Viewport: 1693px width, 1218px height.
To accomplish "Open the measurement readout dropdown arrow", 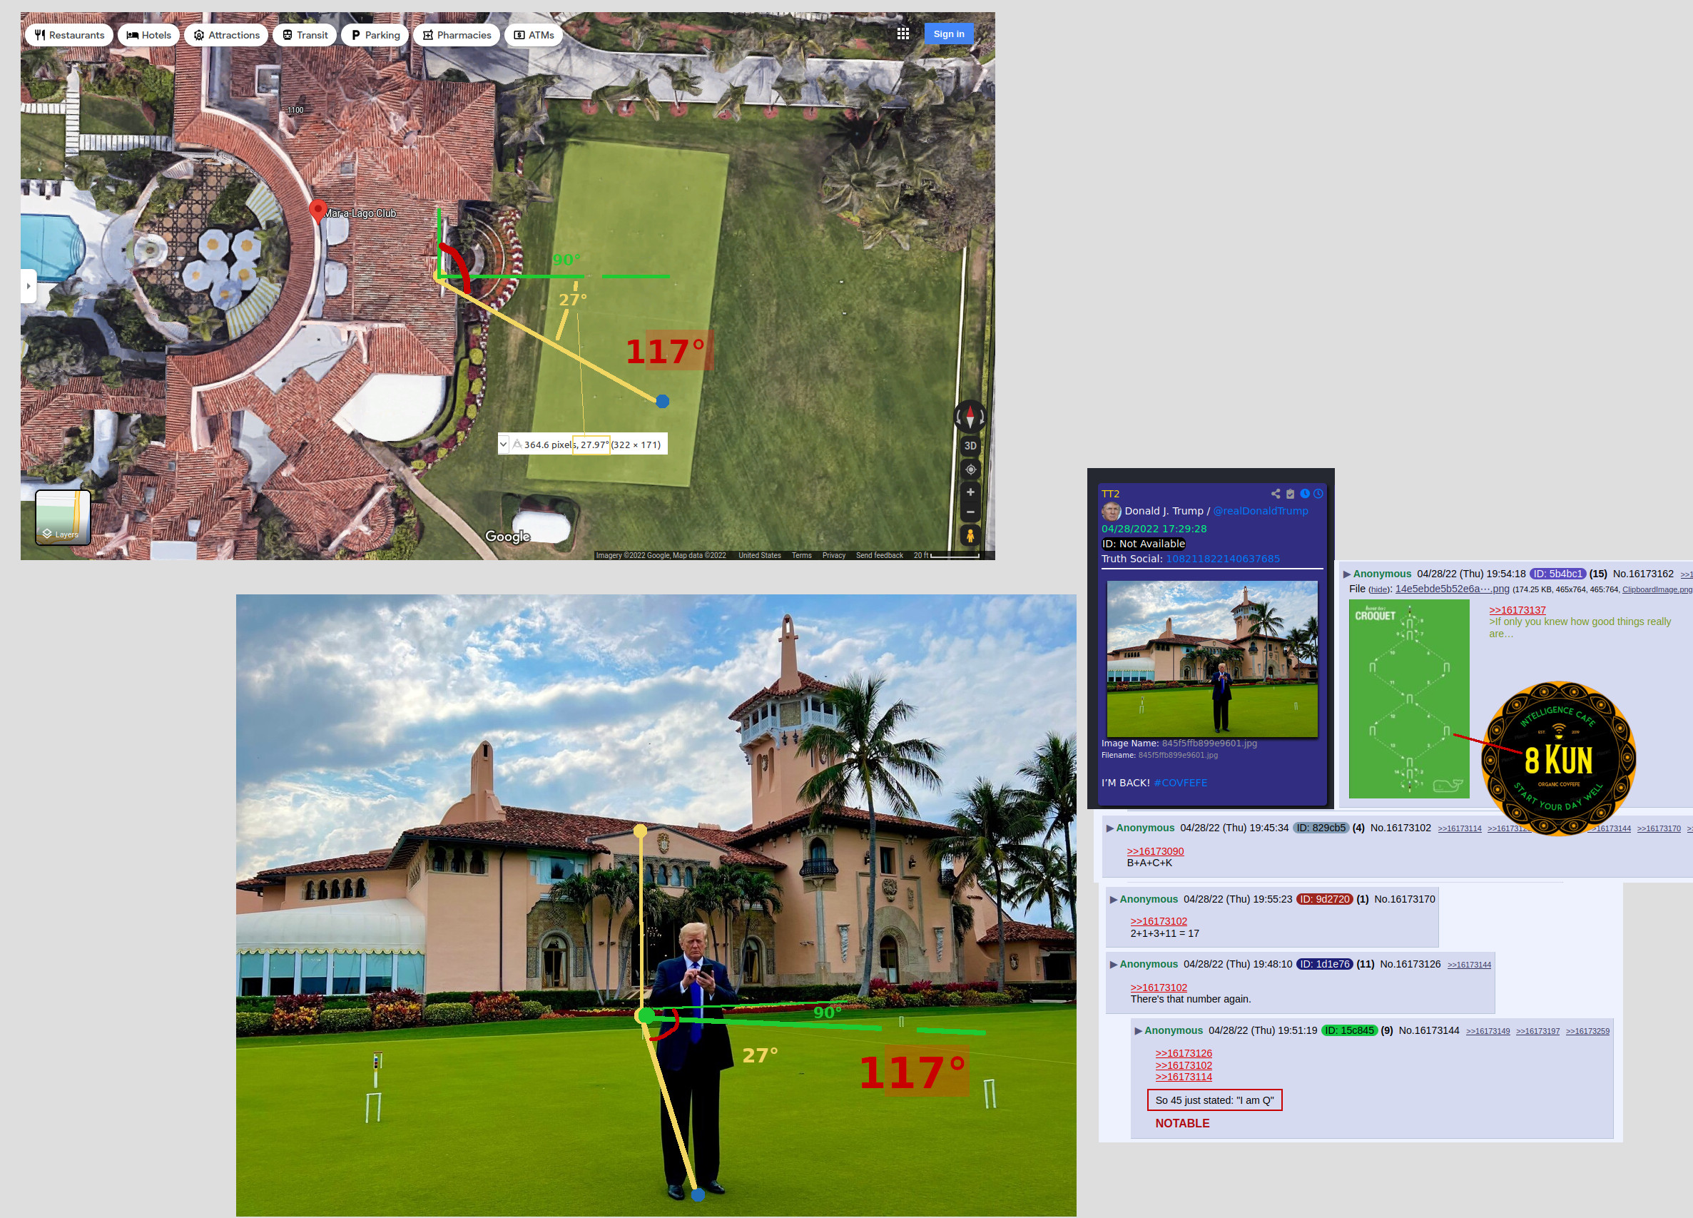I will 503,445.
